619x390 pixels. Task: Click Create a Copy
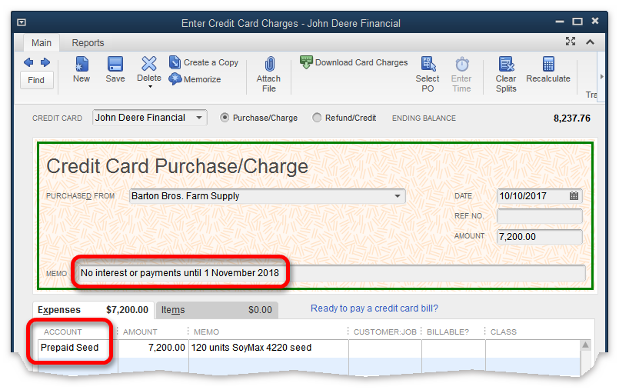pos(204,63)
